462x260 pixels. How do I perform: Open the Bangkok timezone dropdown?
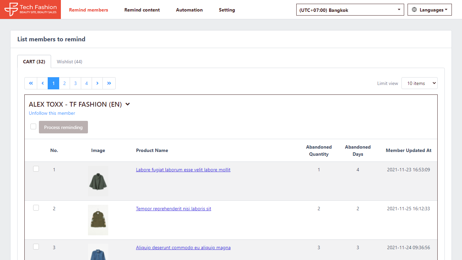(x=350, y=10)
